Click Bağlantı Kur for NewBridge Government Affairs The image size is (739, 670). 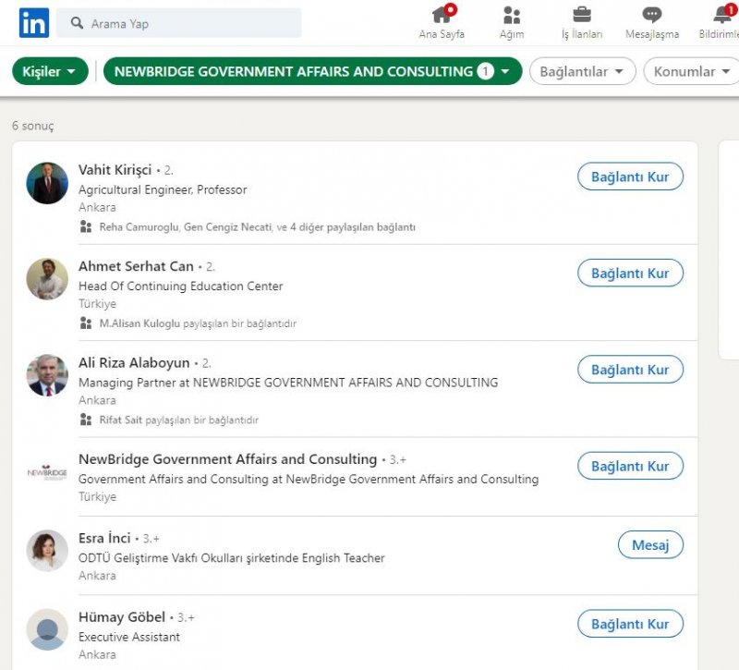[x=630, y=467]
